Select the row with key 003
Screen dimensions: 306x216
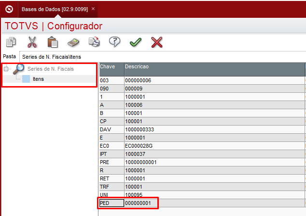pyautogui.click(x=202, y=80)
